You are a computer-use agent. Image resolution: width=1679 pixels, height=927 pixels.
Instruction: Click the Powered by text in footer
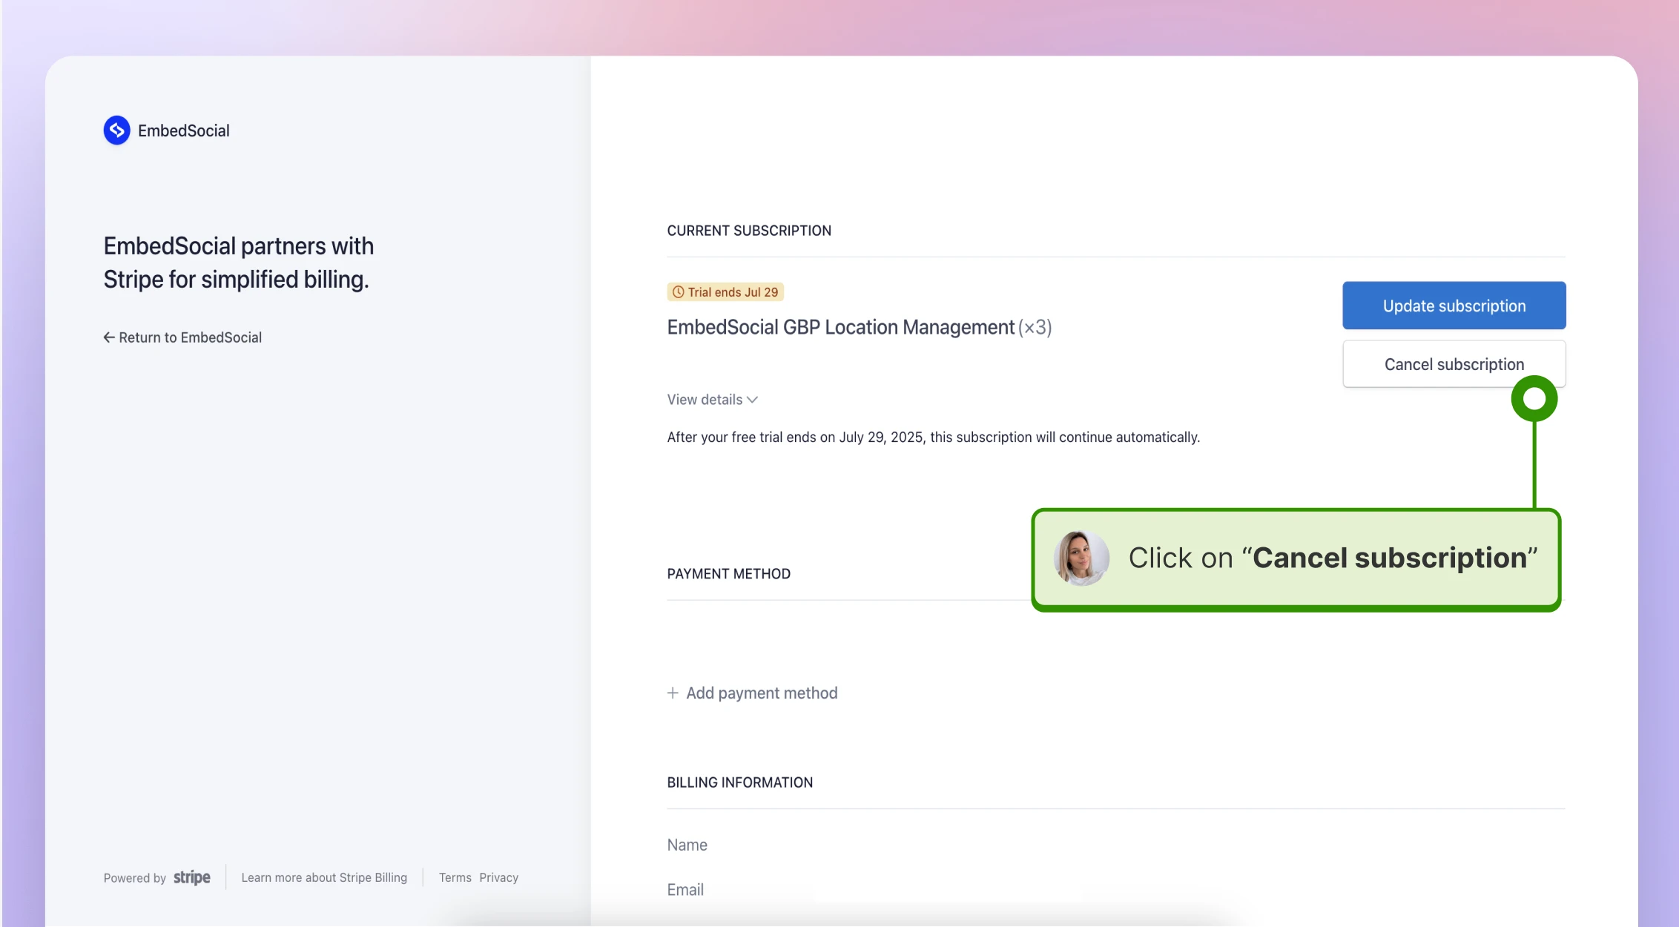[x=134, y=878]
